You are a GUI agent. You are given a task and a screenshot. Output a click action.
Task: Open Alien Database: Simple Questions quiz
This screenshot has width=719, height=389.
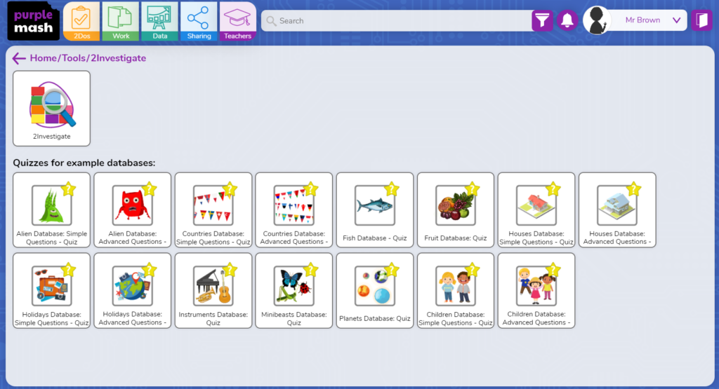(51, 210)
